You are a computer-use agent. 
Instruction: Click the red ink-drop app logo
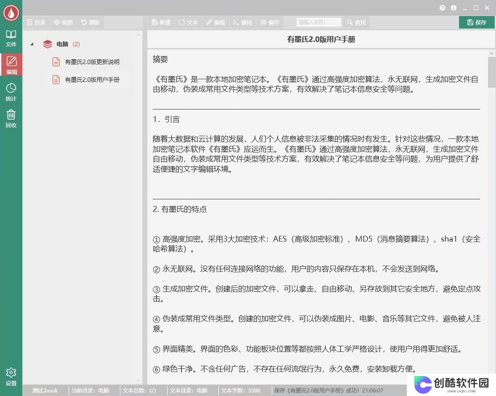tap(11, 12)
